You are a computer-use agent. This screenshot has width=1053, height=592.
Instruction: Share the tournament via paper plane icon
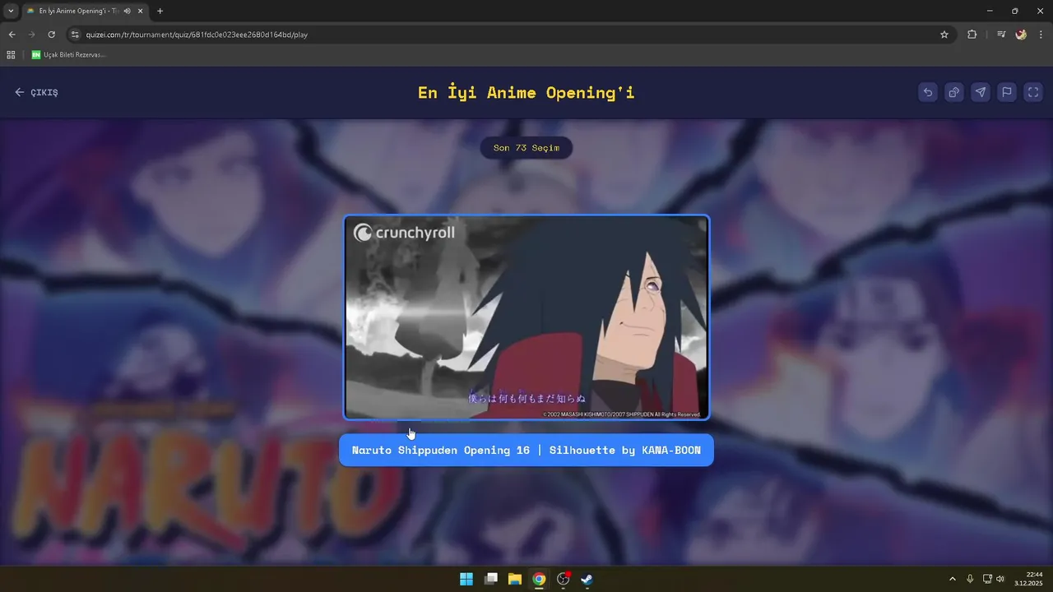coord(981,92)
